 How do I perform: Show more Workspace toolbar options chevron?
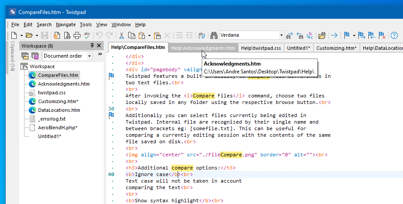[x=100, y=54]
